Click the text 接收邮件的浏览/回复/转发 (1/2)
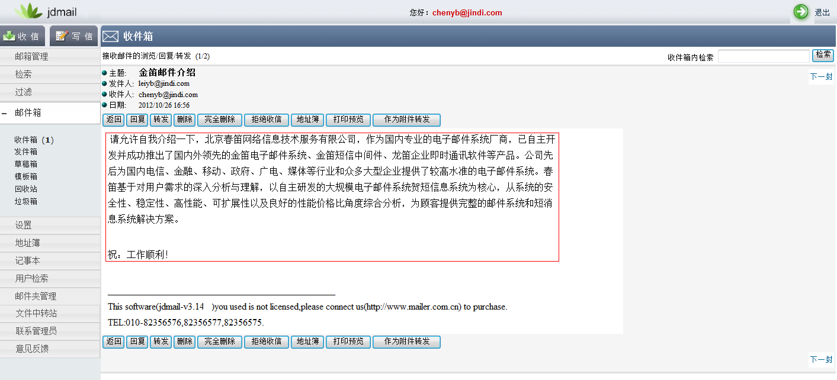 (156, 56)
